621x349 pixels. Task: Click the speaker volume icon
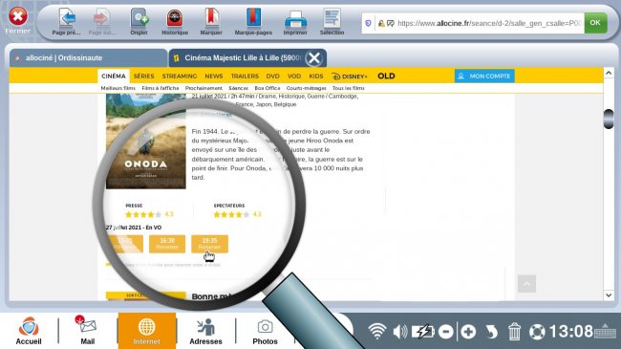click(x=400, y=332)
